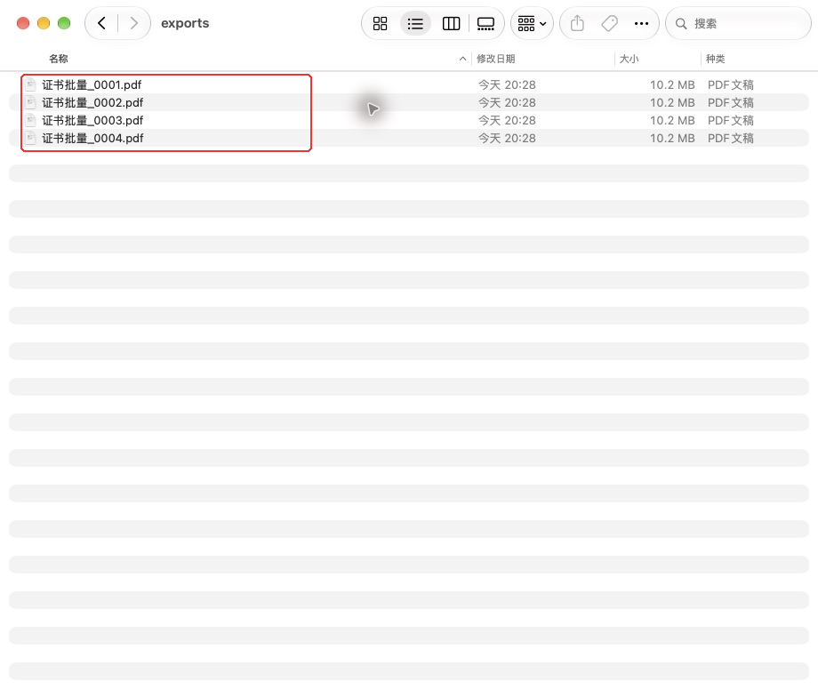Click the PDF icon of 证书批量_0002.pdf
Image resolution: width=818 pixels, height=689 pixels.
click(x=31, y=102)
